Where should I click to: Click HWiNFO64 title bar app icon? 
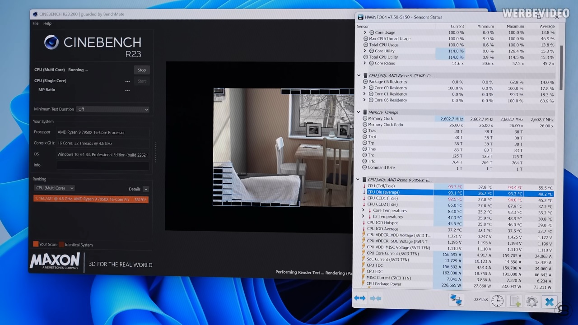pyautogui.click(x=360, y=17)
